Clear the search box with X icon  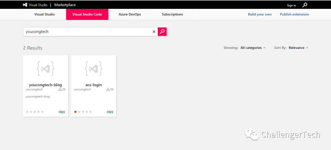coord(154,32)
